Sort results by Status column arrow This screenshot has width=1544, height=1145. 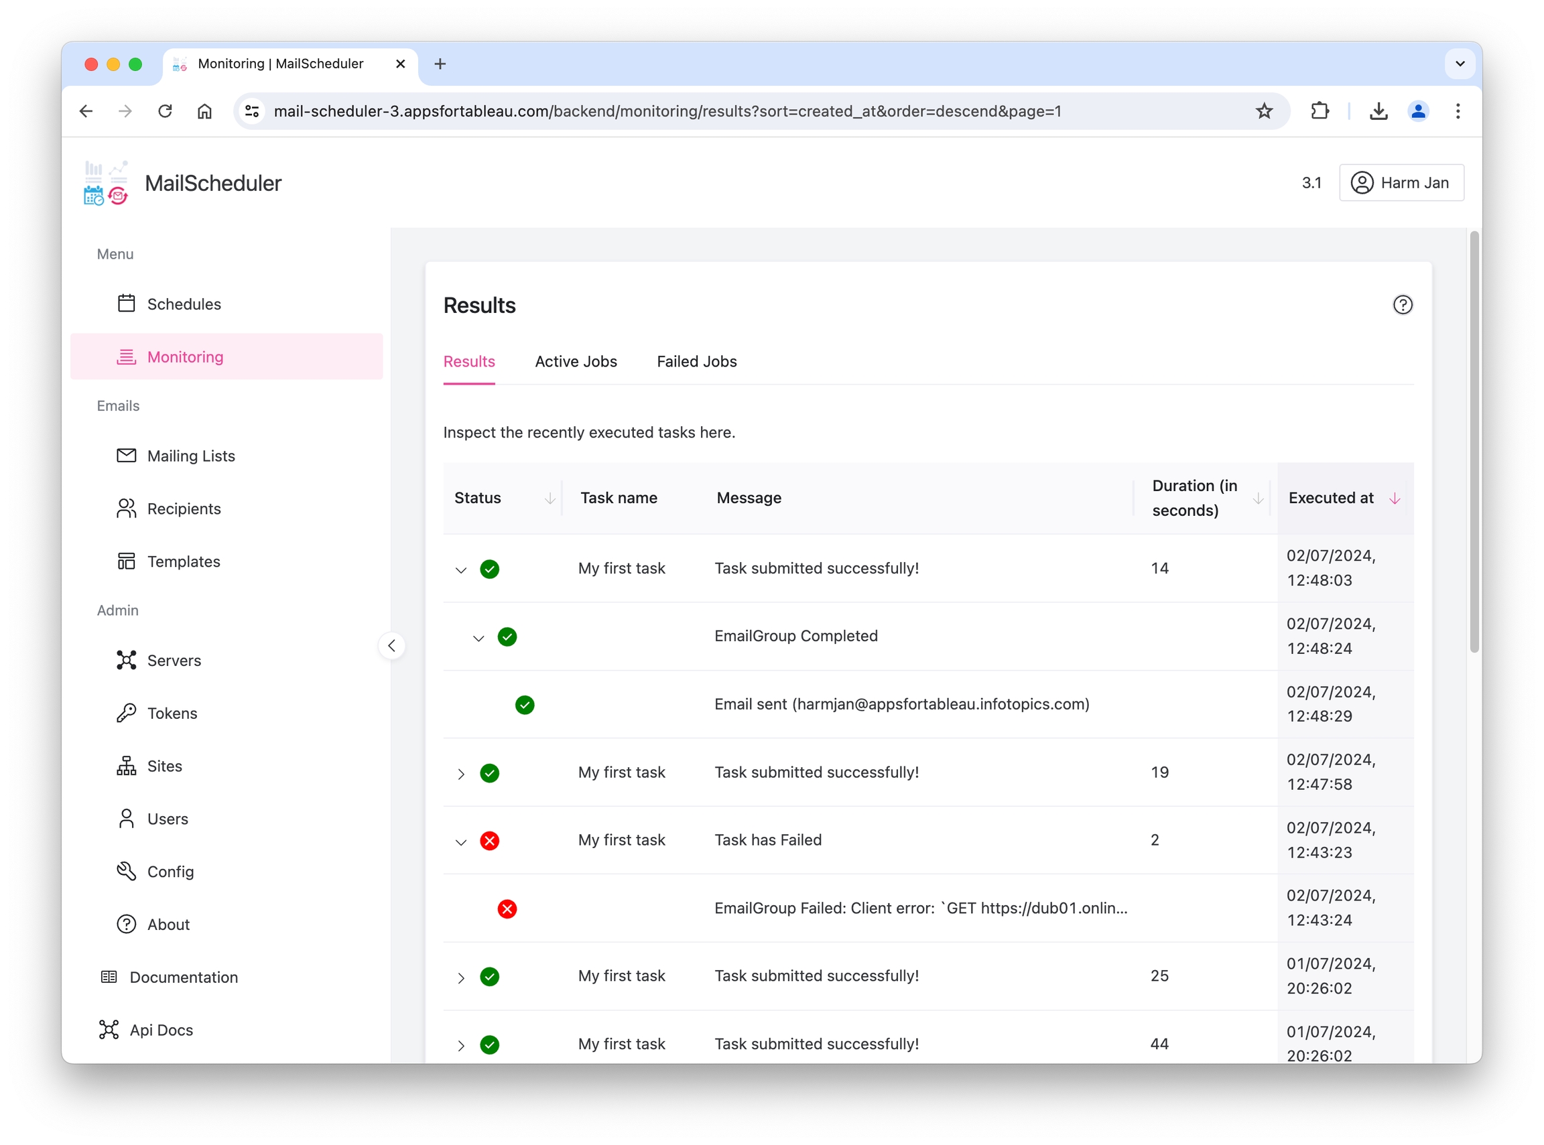point(550,498)
